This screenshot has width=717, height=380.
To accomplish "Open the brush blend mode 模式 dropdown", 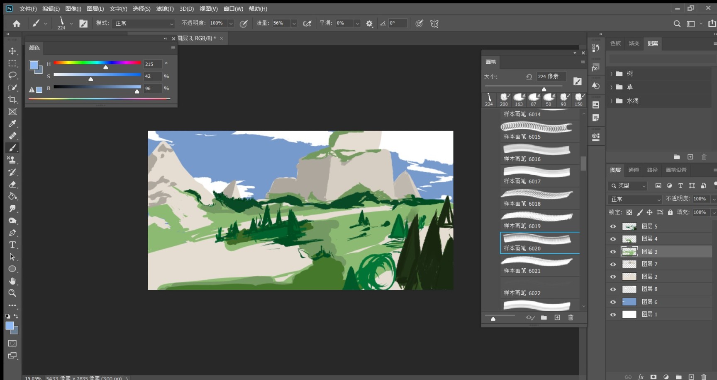I will (x=144, y=24).
